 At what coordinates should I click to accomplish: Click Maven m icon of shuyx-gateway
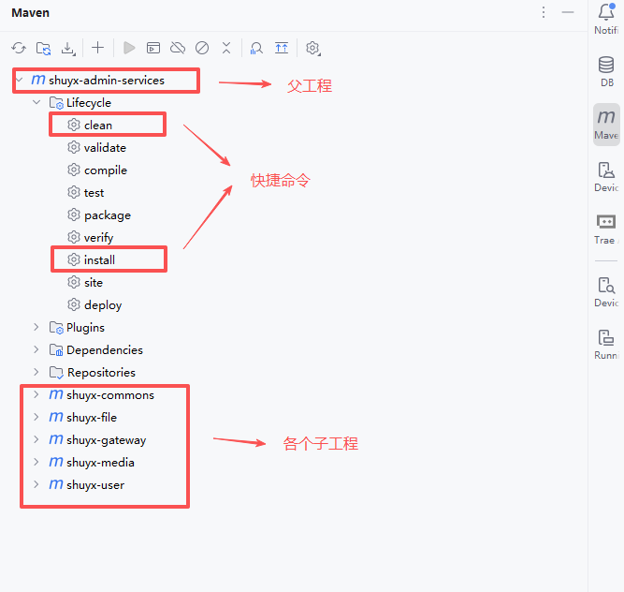[x=56, y=439]
